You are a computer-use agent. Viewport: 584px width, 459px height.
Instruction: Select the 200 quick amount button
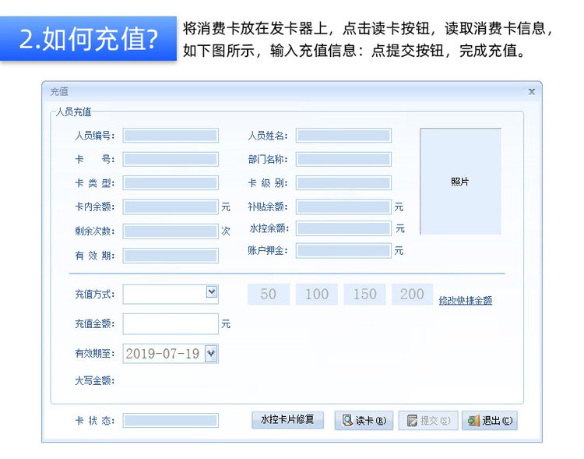coord(412,294)
